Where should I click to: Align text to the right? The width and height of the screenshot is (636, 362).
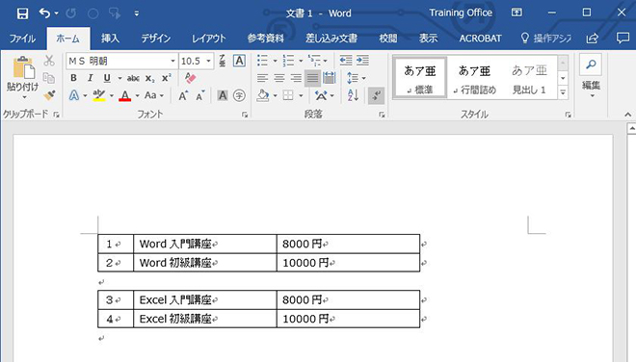pyautogui.click(x=296, y=78)
